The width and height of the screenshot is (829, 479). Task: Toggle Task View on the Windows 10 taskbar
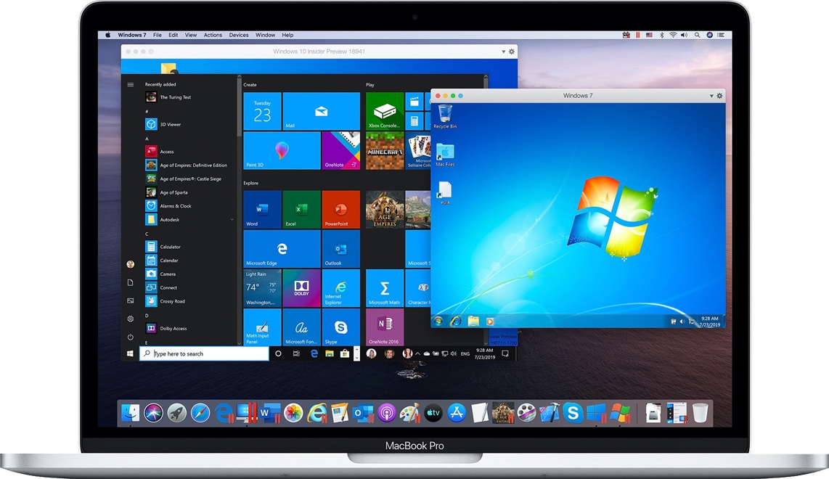[x=295, y=353]
